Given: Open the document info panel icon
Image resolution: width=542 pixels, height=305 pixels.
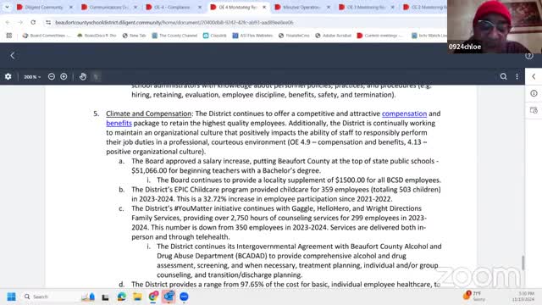Looking at the screenshot, I should (x=534, y=93).
